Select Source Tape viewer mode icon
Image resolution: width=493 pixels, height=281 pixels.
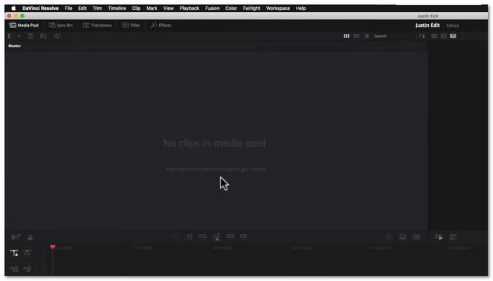444,36
